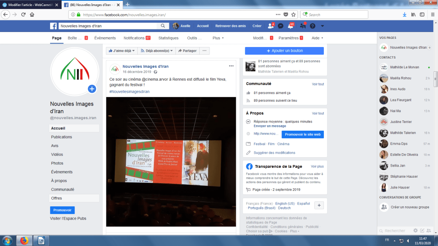Screen dimensions: 438x246
Task: Toggle the J'aime déjà like button
Action: point(121,51)
